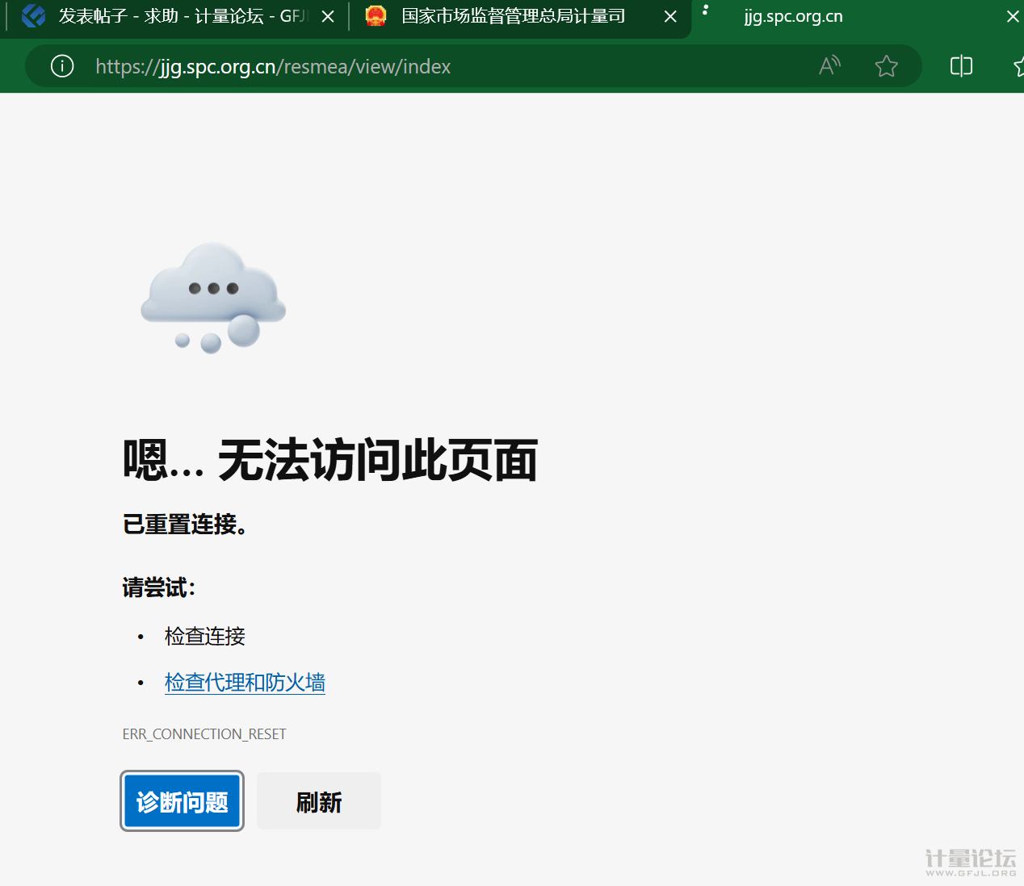Image resolution: width=1024 pixels, height=886 pixels.
Task: Click the ERR_CONNECTION_RESET error code text
Action: pyautogui.click(x=204, y=734)
